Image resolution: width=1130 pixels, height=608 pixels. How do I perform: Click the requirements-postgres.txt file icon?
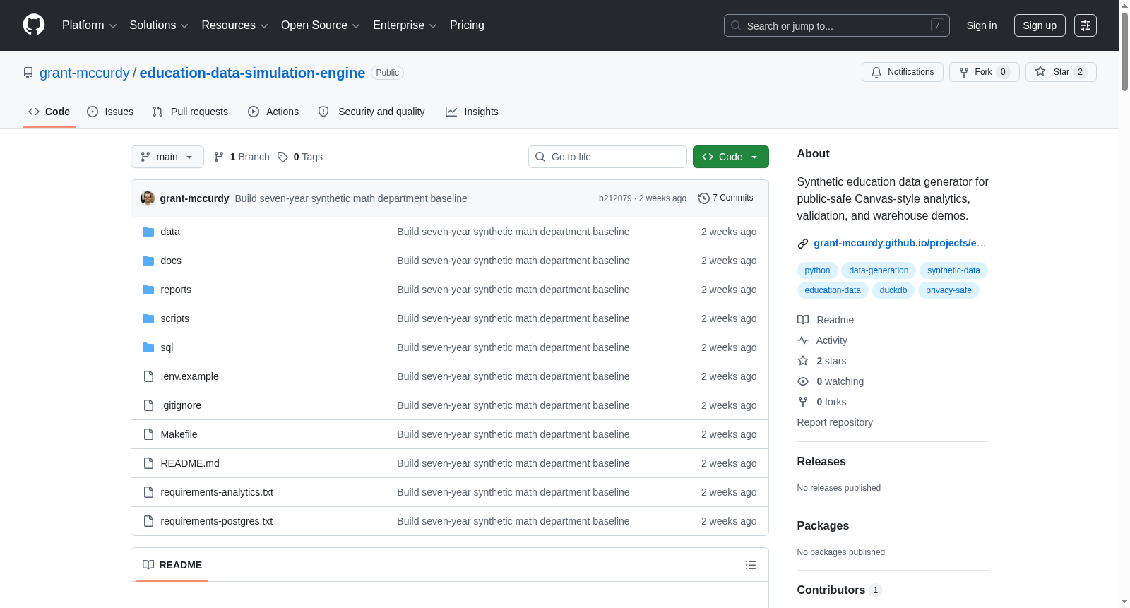point(148,521)
